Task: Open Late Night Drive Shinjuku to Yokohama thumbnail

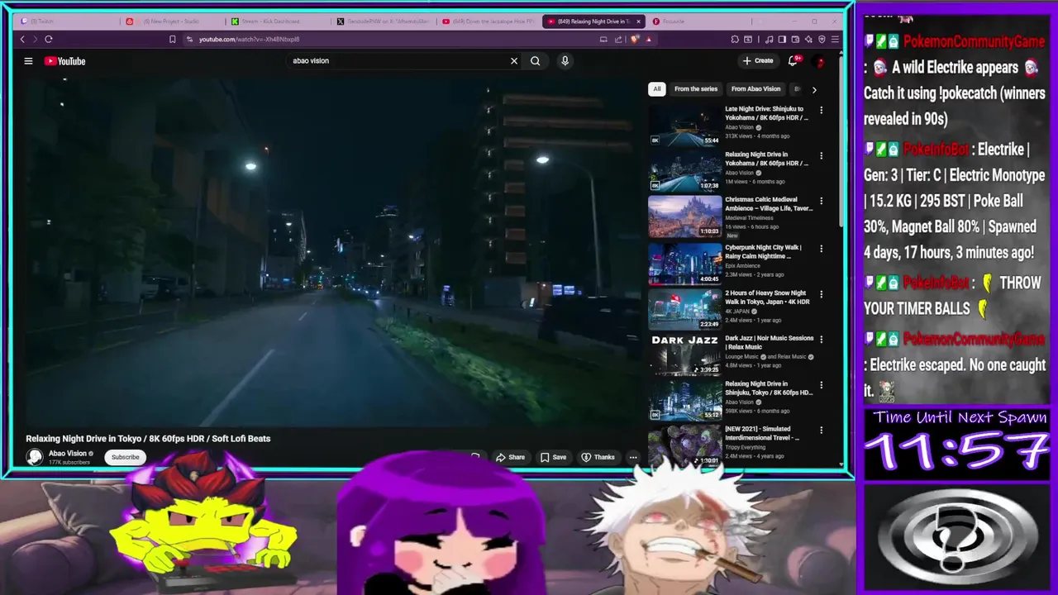Action: [x=685, y=124]
